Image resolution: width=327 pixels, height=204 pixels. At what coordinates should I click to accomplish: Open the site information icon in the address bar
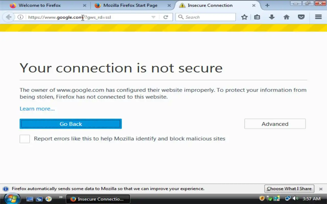tap(20, 17)
